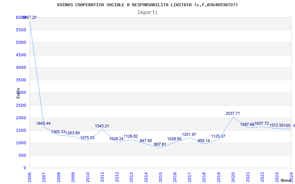Select the 1263.89 data label
This screenshot has height=184, width=295.
tap(72, 133)
